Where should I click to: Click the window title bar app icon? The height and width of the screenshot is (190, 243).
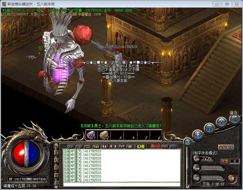[4, 4]
